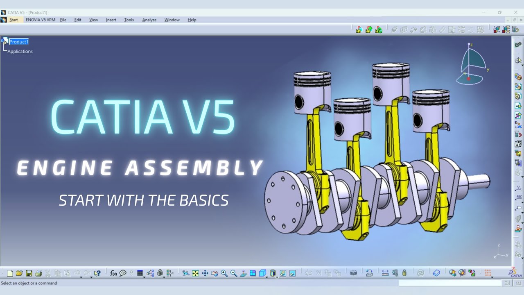Open the Design Table icon
Viewport: 524px width, 295px height.
[x=140, y=273]
